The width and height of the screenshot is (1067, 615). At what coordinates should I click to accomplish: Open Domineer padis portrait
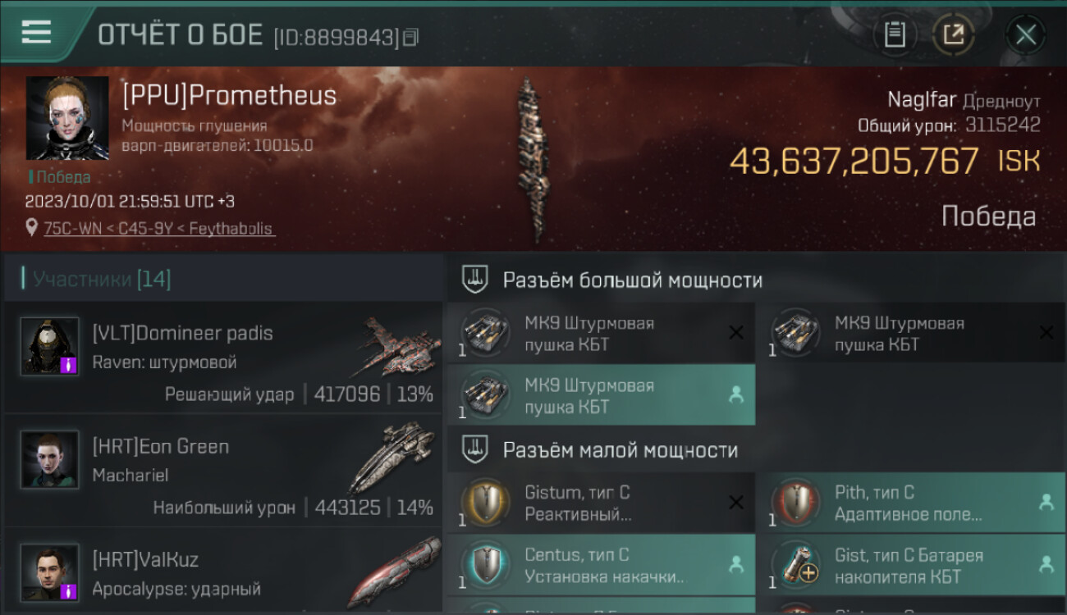click(x=50, y=346)
